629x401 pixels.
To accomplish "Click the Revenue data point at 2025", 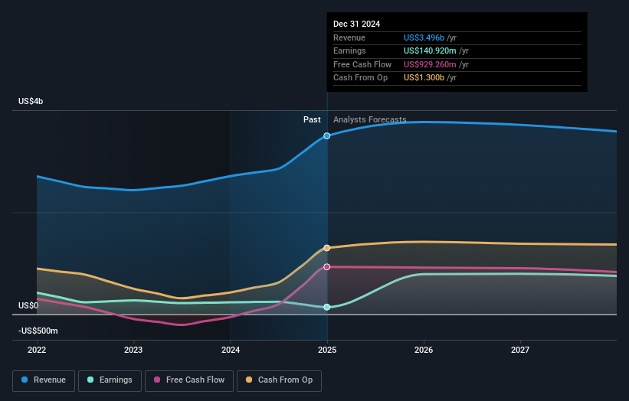I will (327, 135).
